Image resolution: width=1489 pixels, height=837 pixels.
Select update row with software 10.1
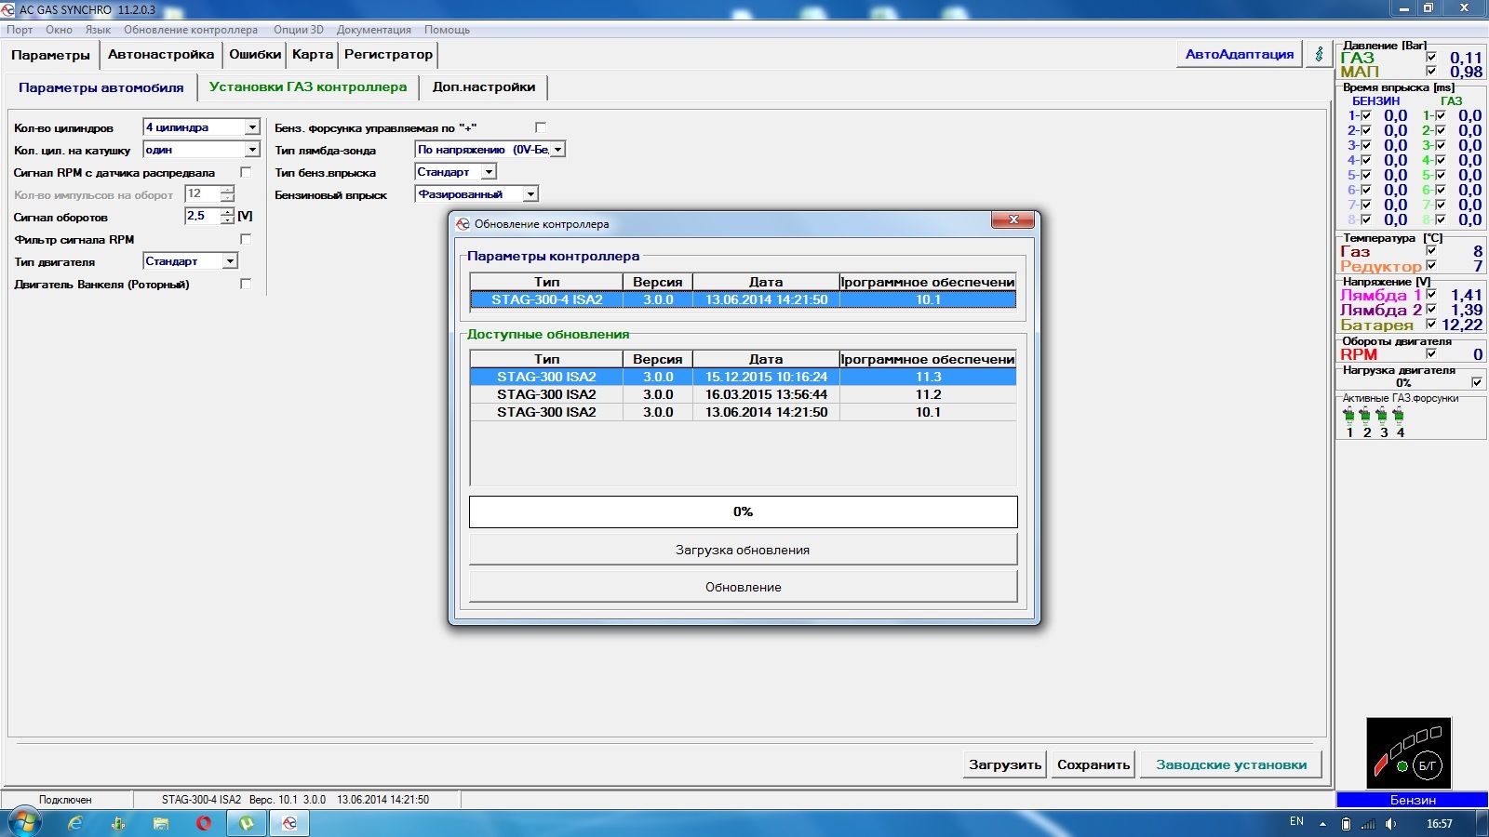[743, 412]
